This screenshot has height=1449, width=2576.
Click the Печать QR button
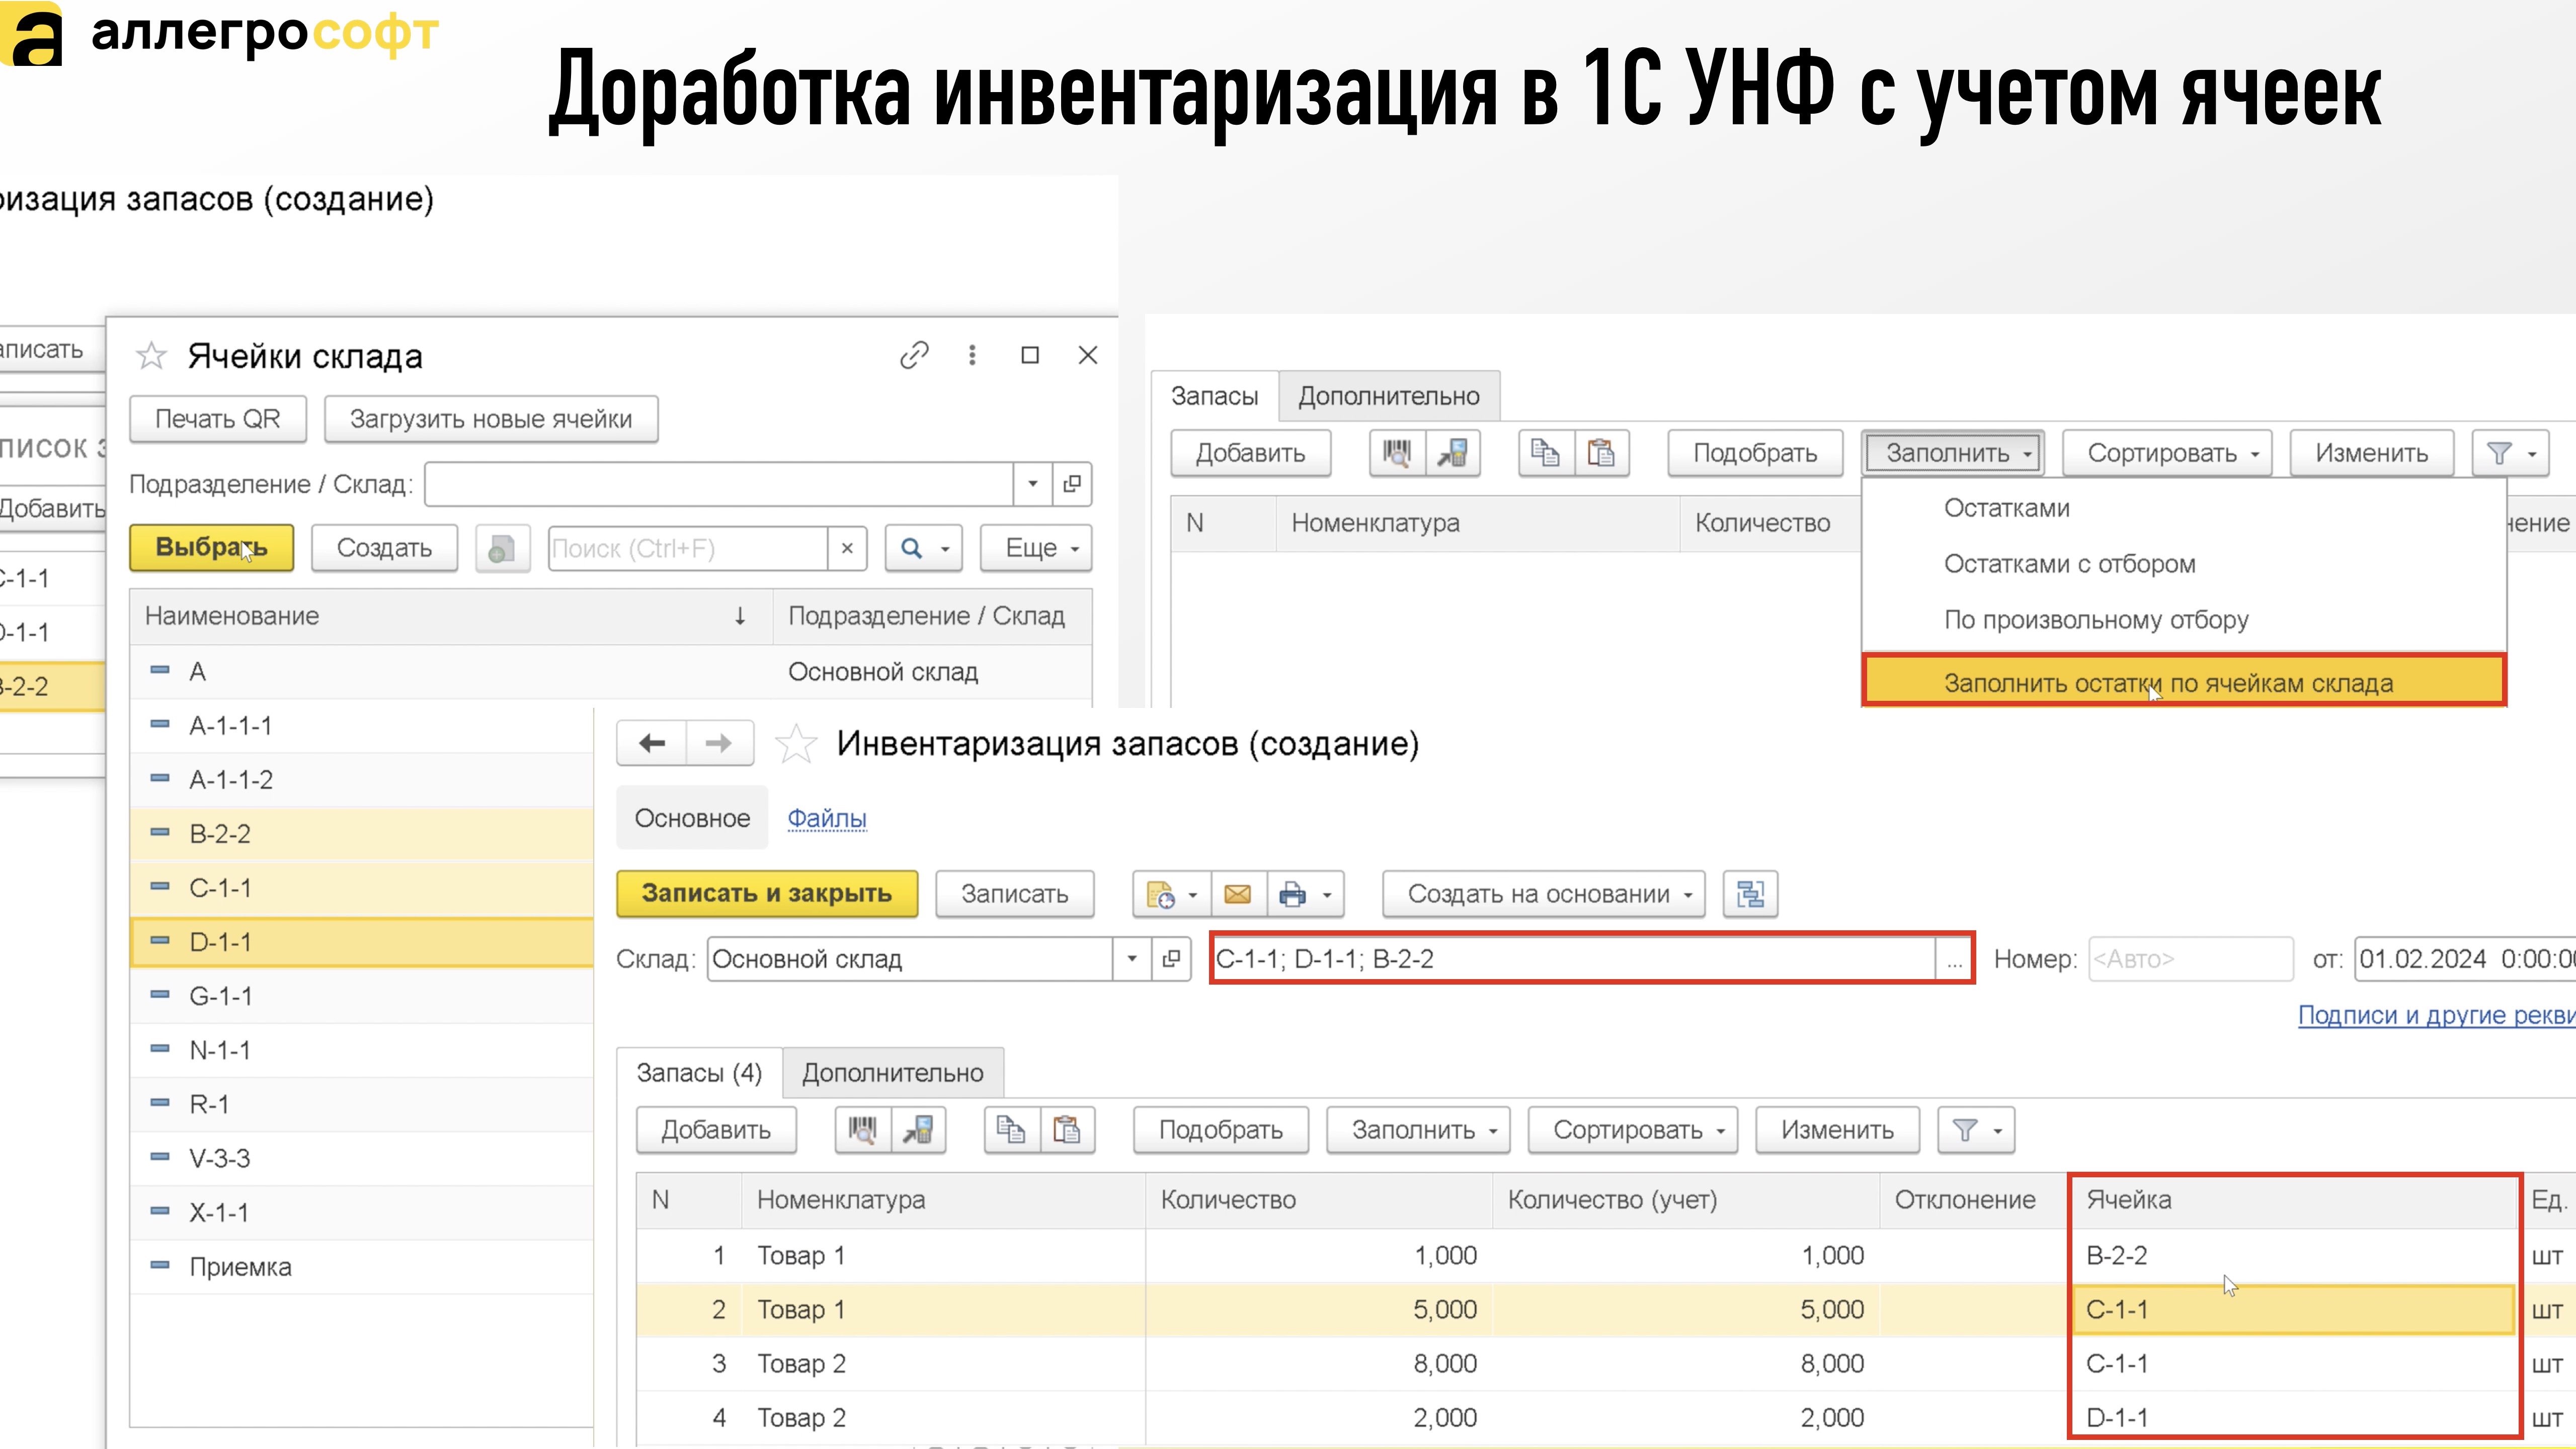coord(217,419)
